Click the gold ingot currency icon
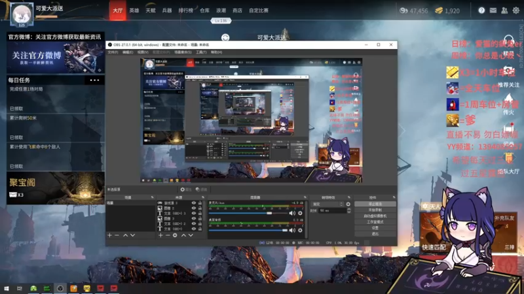 tap(439, 10)
